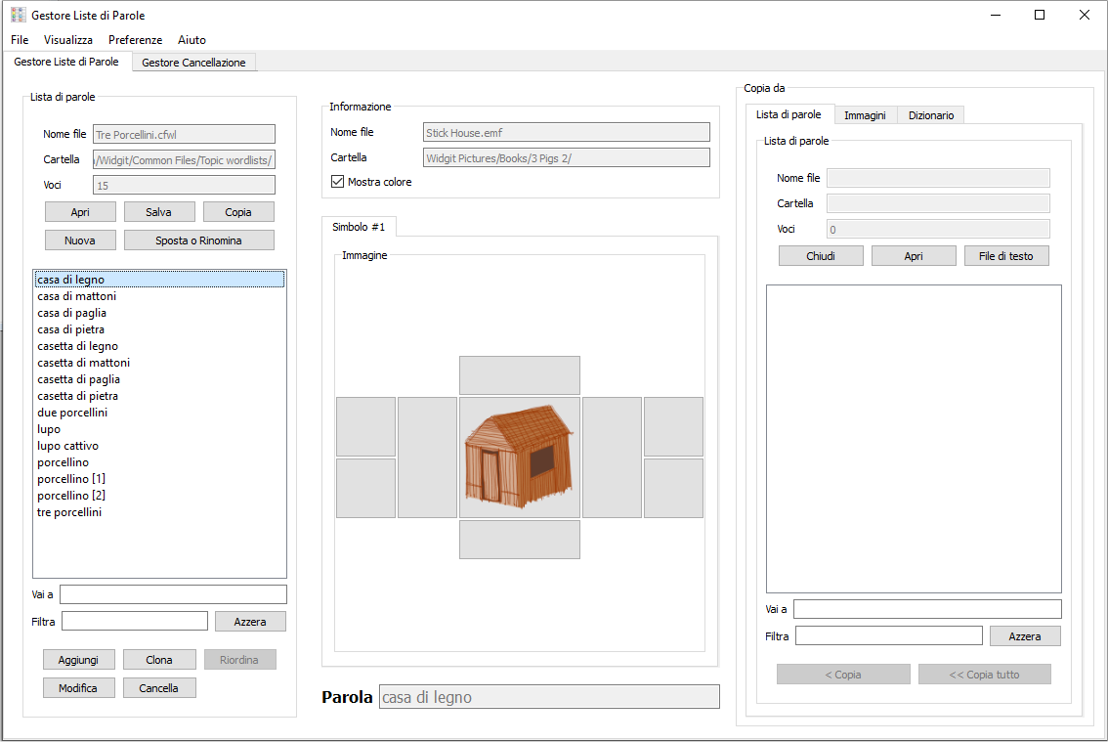Screen dimensions: 1108x742
Task: Click the empty word list box in Copia da
Action: (914, 439)
